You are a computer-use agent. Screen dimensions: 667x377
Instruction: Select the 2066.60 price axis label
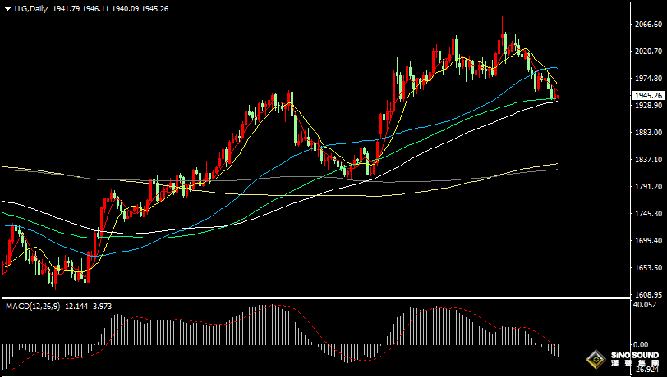(x=648, y=25)
